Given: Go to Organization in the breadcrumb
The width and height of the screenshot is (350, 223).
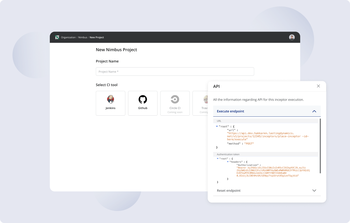Looking at the screenshot, I should pyautogui.click(x=68, y=37).
